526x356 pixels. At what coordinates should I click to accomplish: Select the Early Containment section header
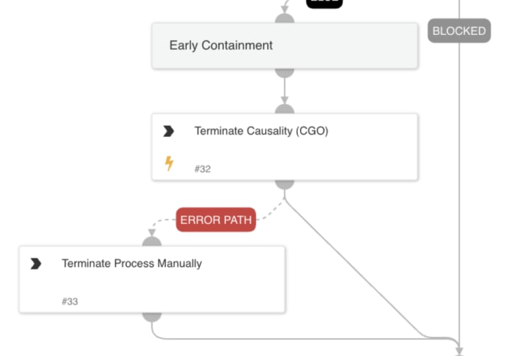pos(285,46)
